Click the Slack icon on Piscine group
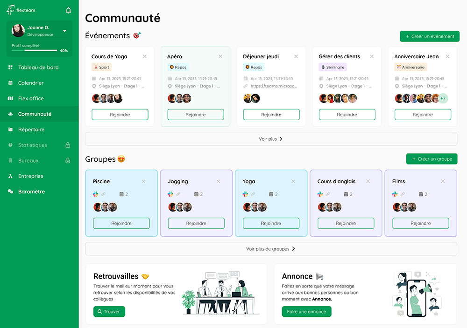 [x=96, y=194]
